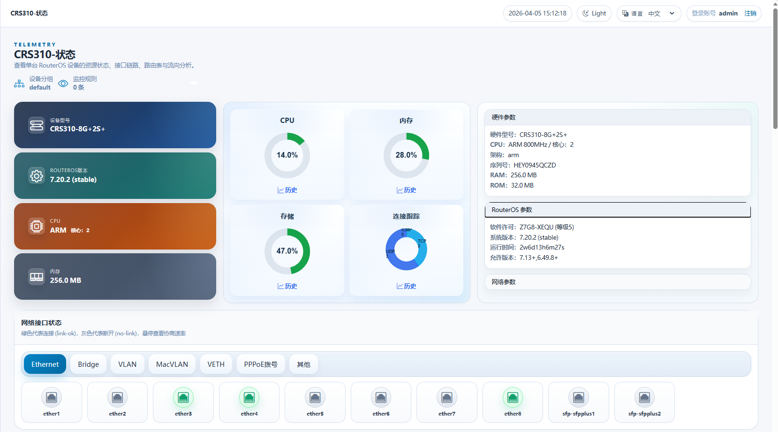Toggle the Light theme switch

pyautogui.click(x=594, y=14)
